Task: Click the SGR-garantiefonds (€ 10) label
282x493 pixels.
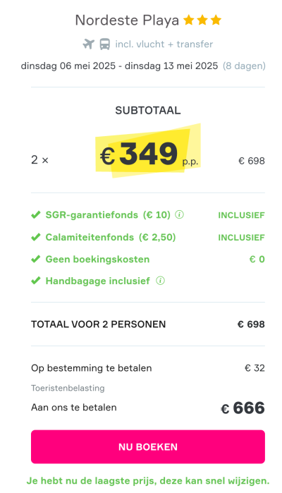Action: tap(108, 215)
